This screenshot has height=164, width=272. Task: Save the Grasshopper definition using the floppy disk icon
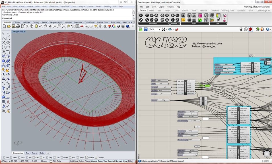click(x=146, y=29)
